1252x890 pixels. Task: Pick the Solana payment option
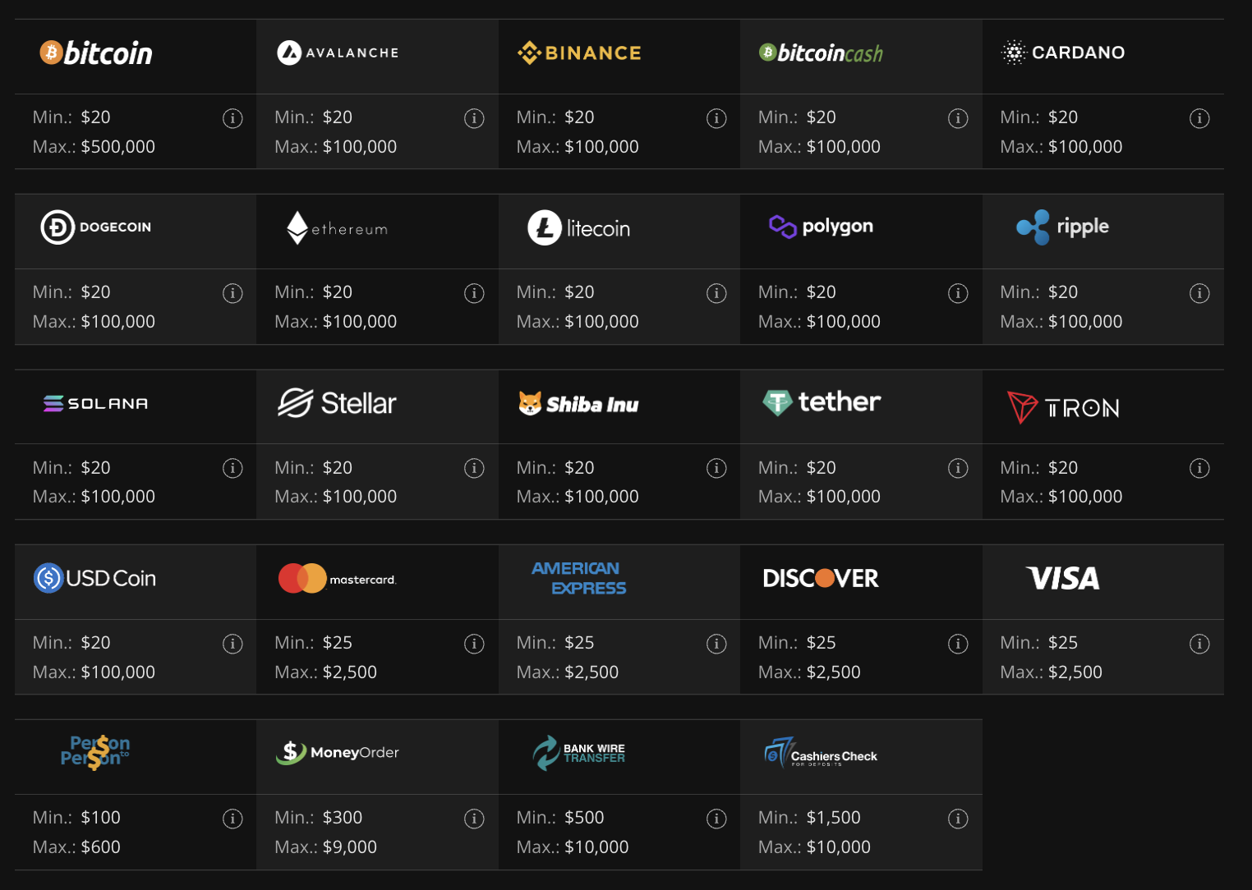pos(96,403)
